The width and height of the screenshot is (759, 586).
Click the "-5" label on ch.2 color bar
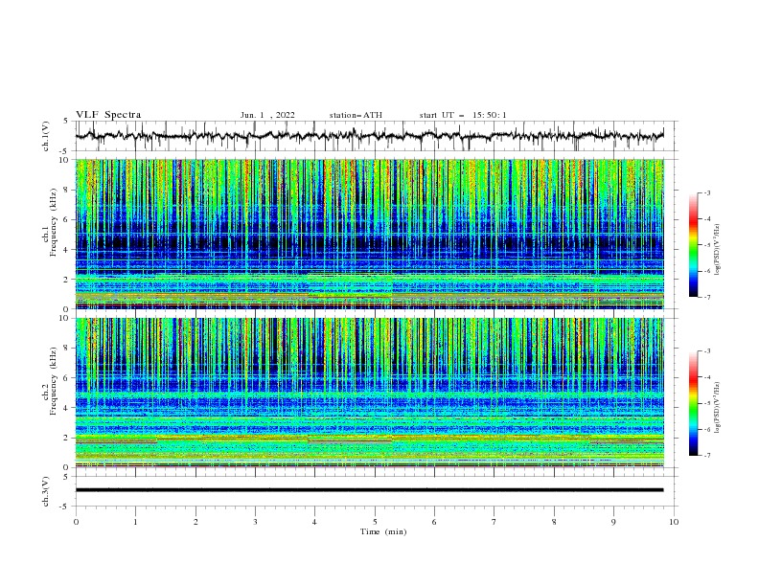coord(706,403)
